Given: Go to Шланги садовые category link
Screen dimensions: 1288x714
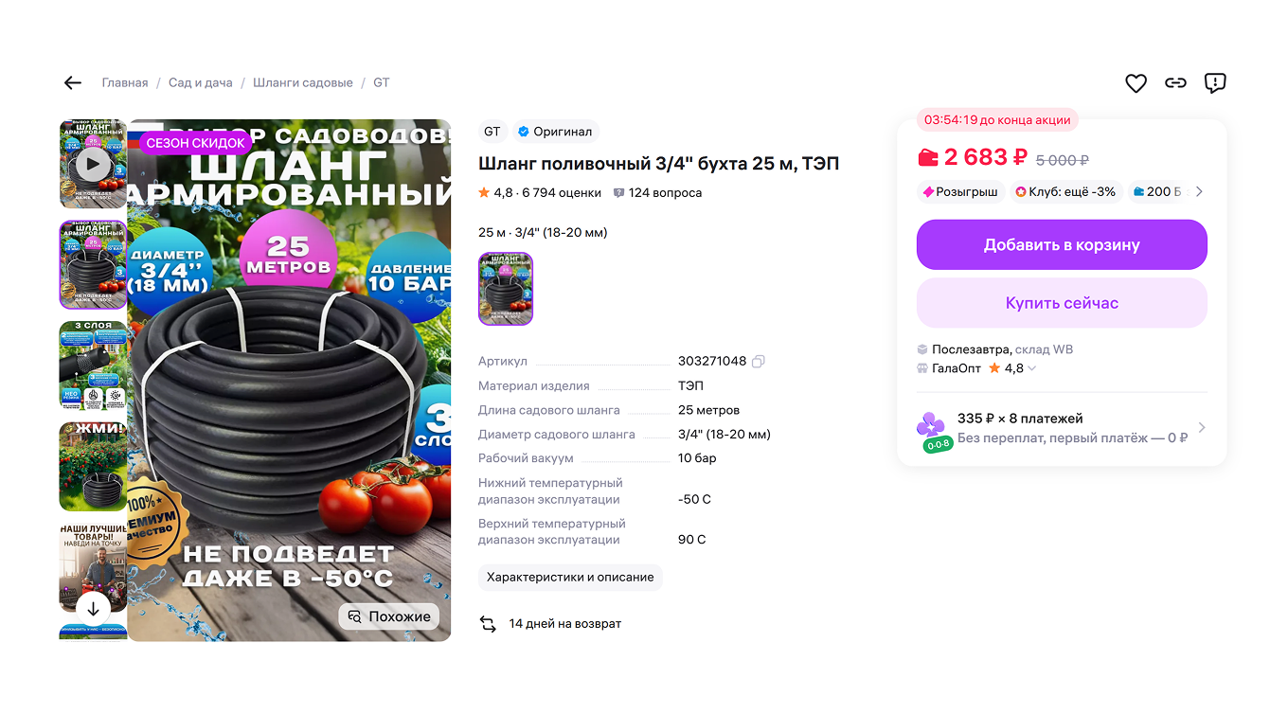Looking at the screenshot, I should 302,82.
